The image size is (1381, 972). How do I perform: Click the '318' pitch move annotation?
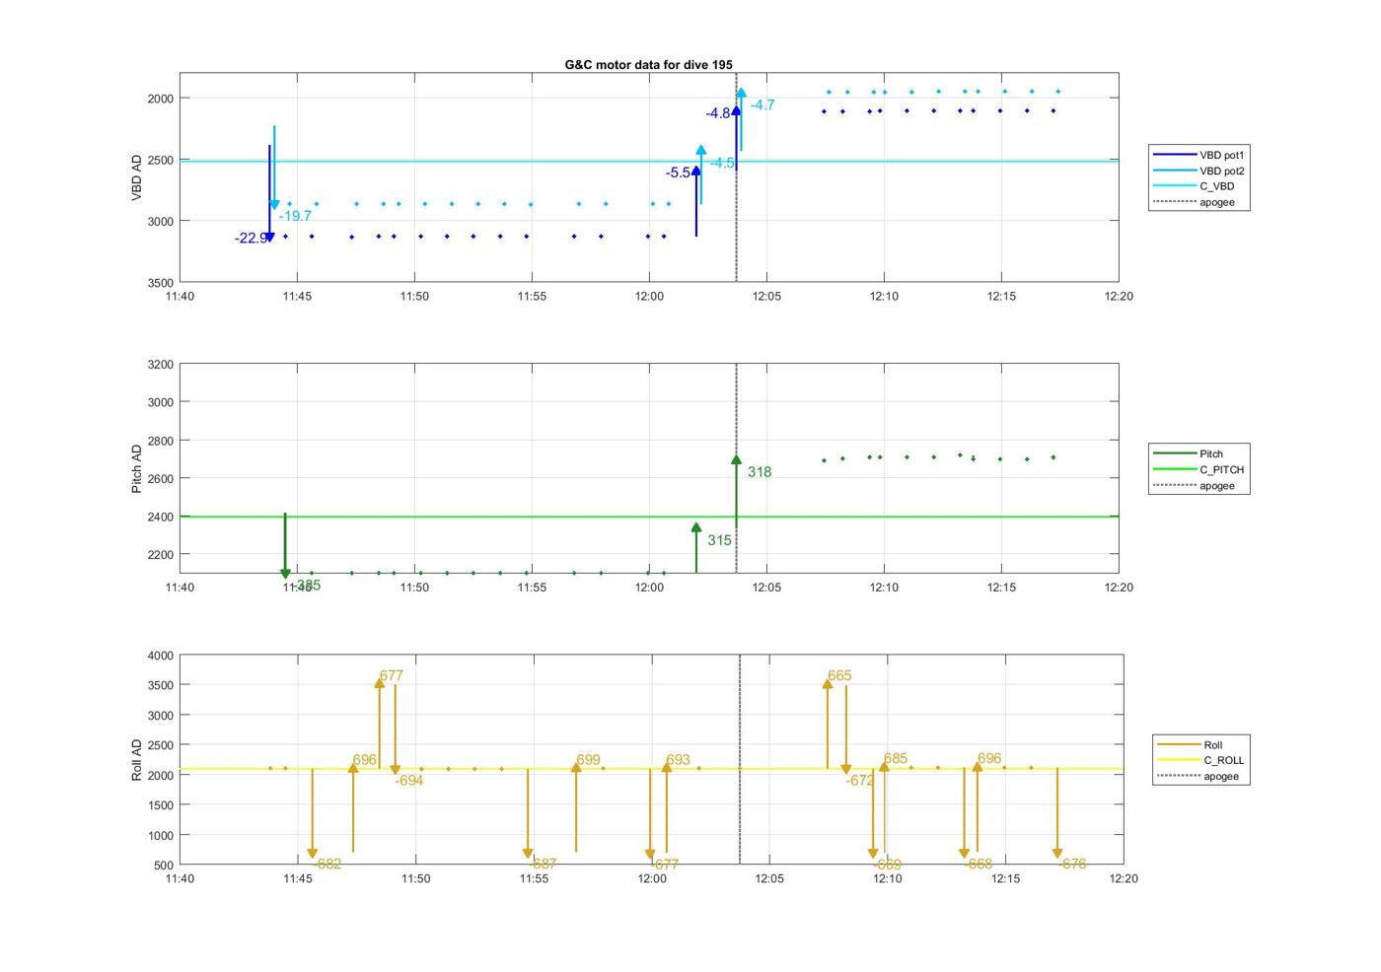tap(760, 472)
